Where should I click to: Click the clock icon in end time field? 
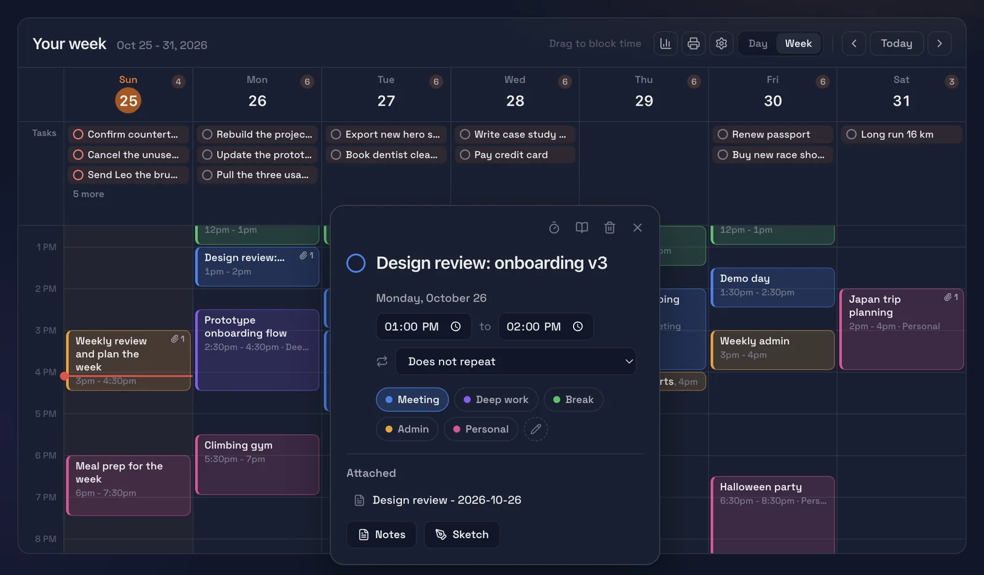pos(578,327)
